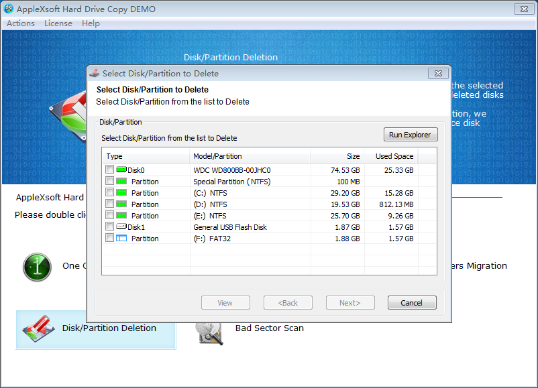Click the 74.53 GB size cell
This screenshot has height=388, width=538.
(x=345, y=170)
